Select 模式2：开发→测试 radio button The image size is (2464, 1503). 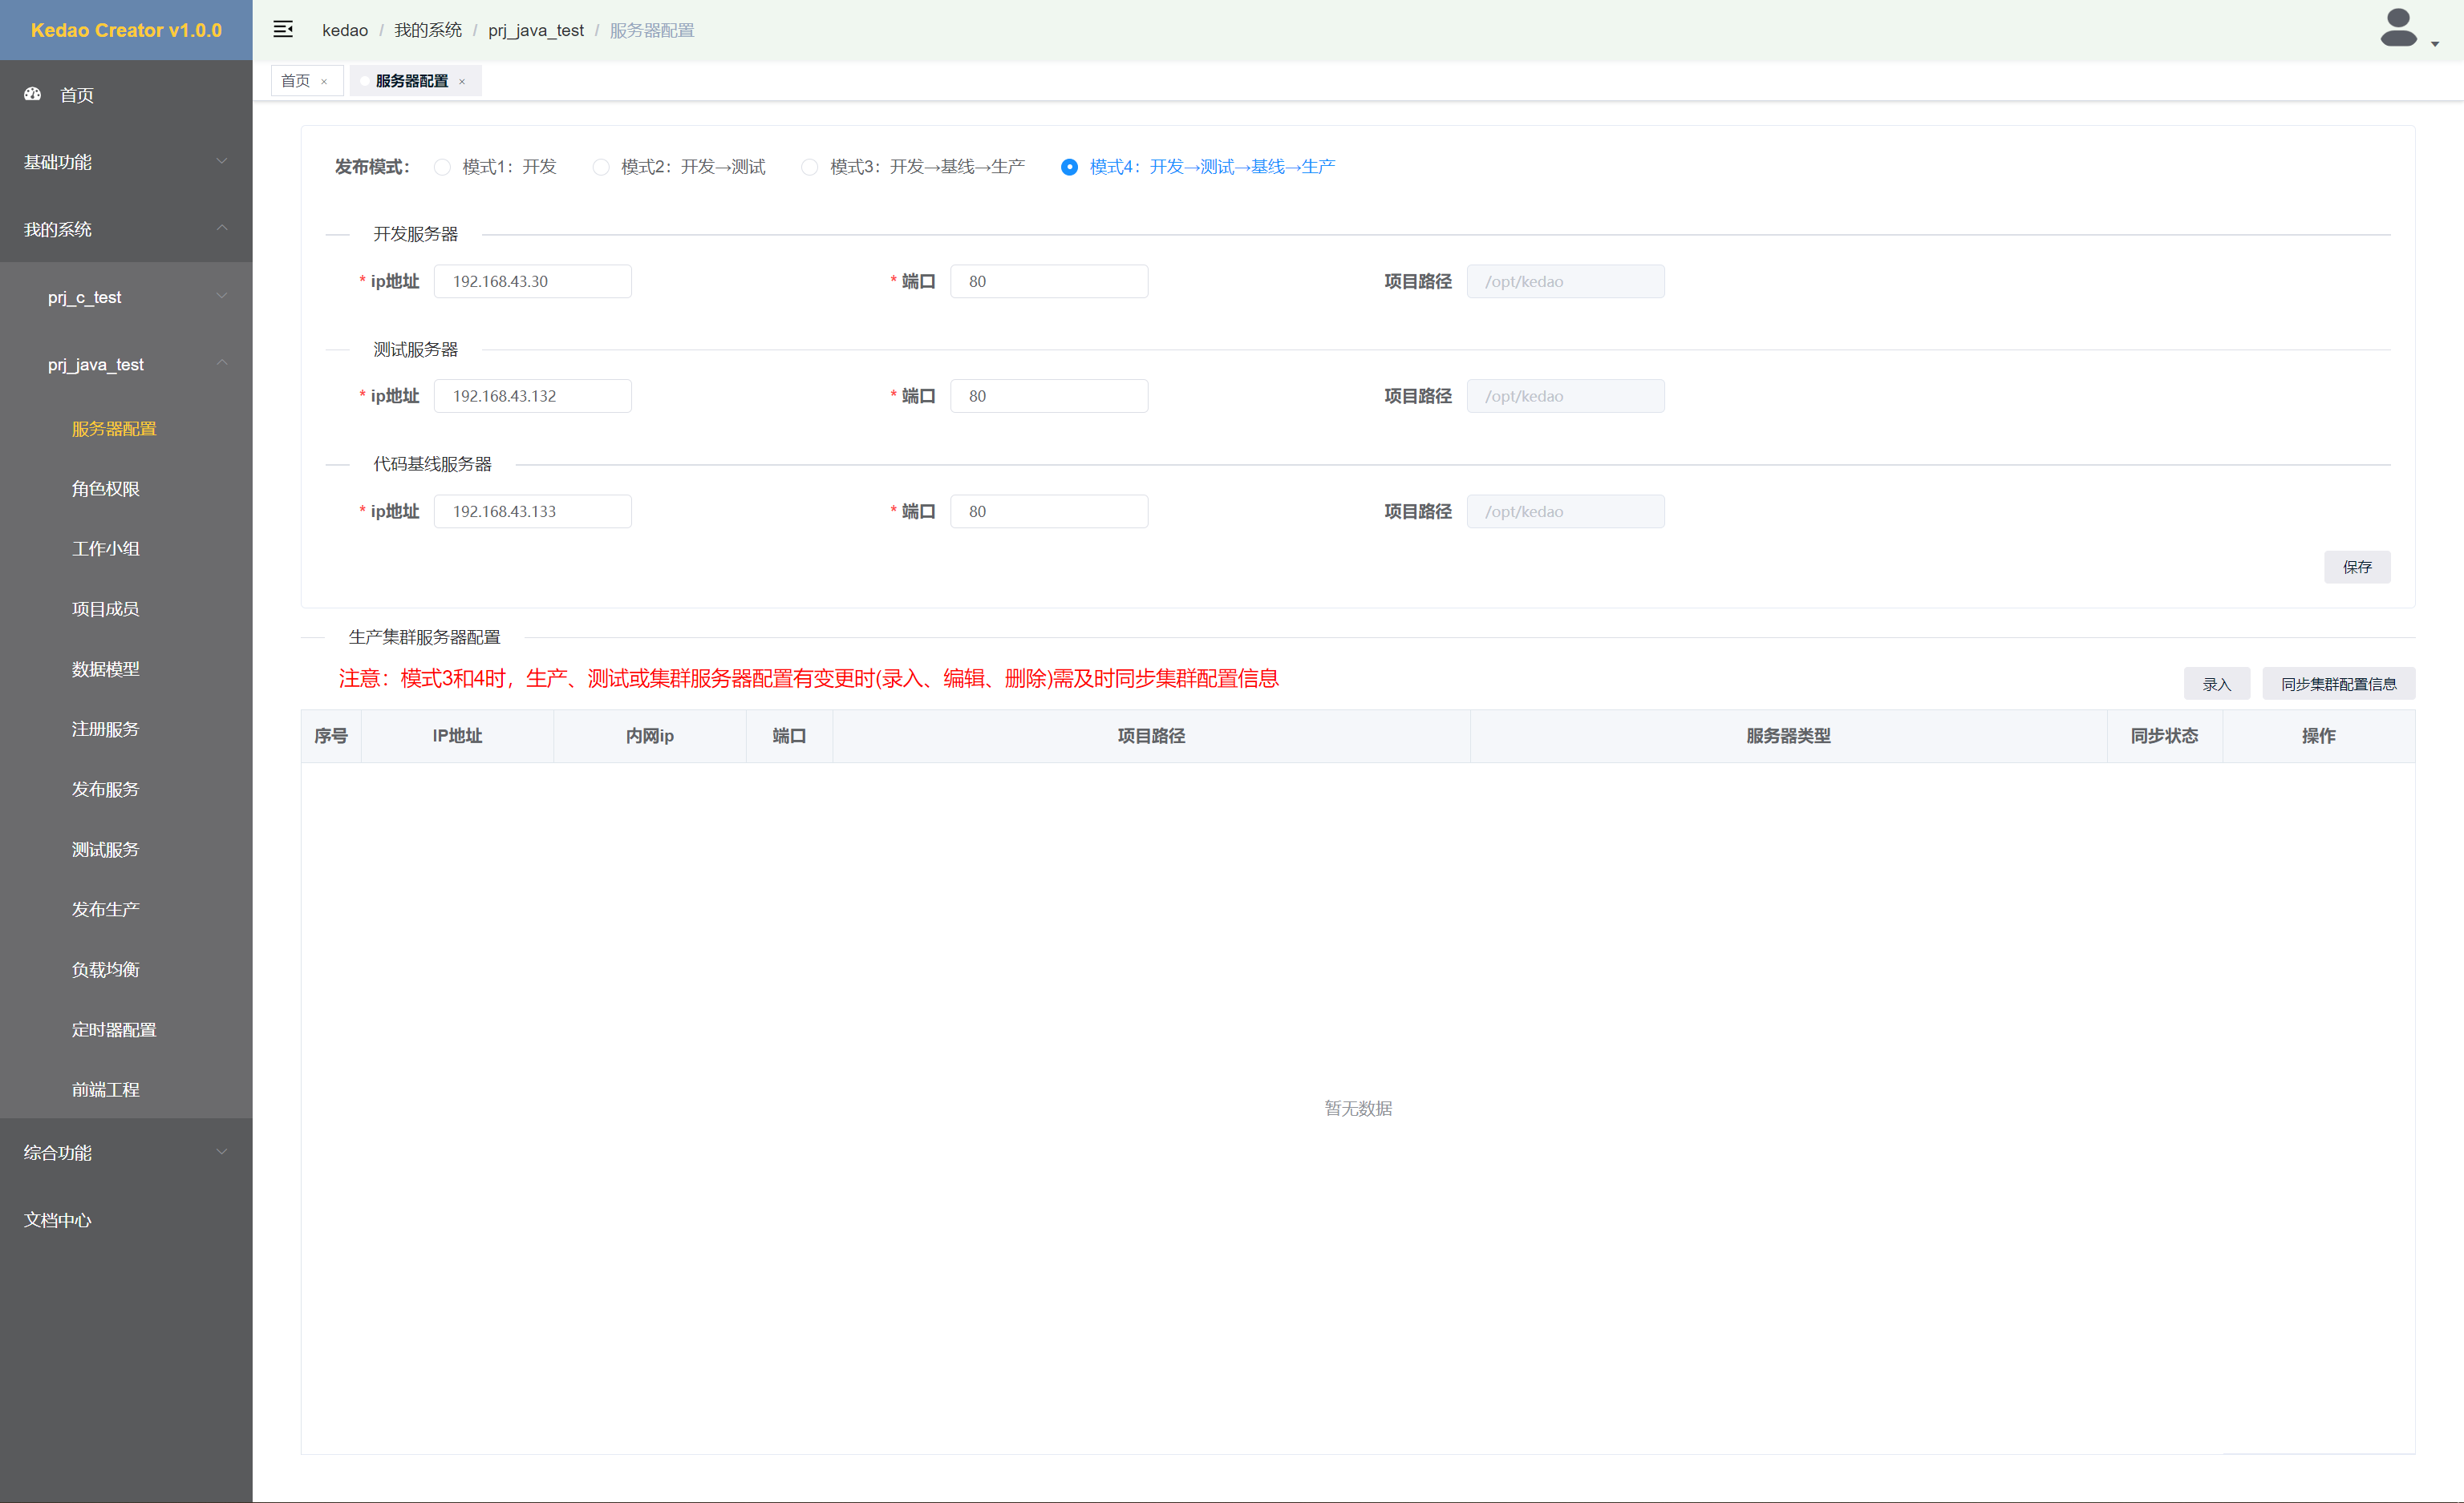pyautogui.click(x=601, y=167)
